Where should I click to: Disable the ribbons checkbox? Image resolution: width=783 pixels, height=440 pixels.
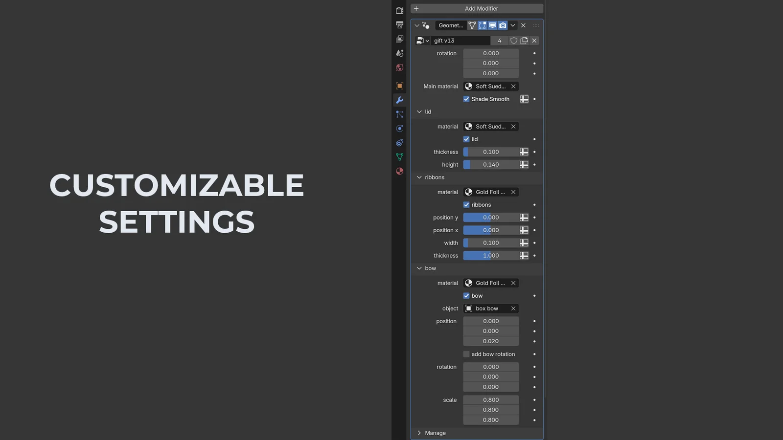click(466, 205)
